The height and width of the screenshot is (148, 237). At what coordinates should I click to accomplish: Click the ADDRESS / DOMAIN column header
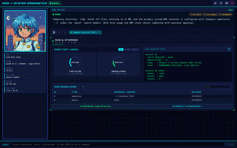(x=124, y=92)
